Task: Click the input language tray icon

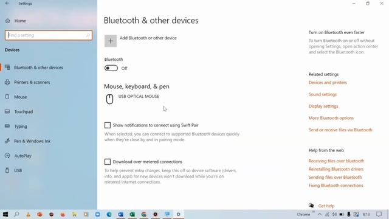Action: pyautogui.click(x=356, y=214)
